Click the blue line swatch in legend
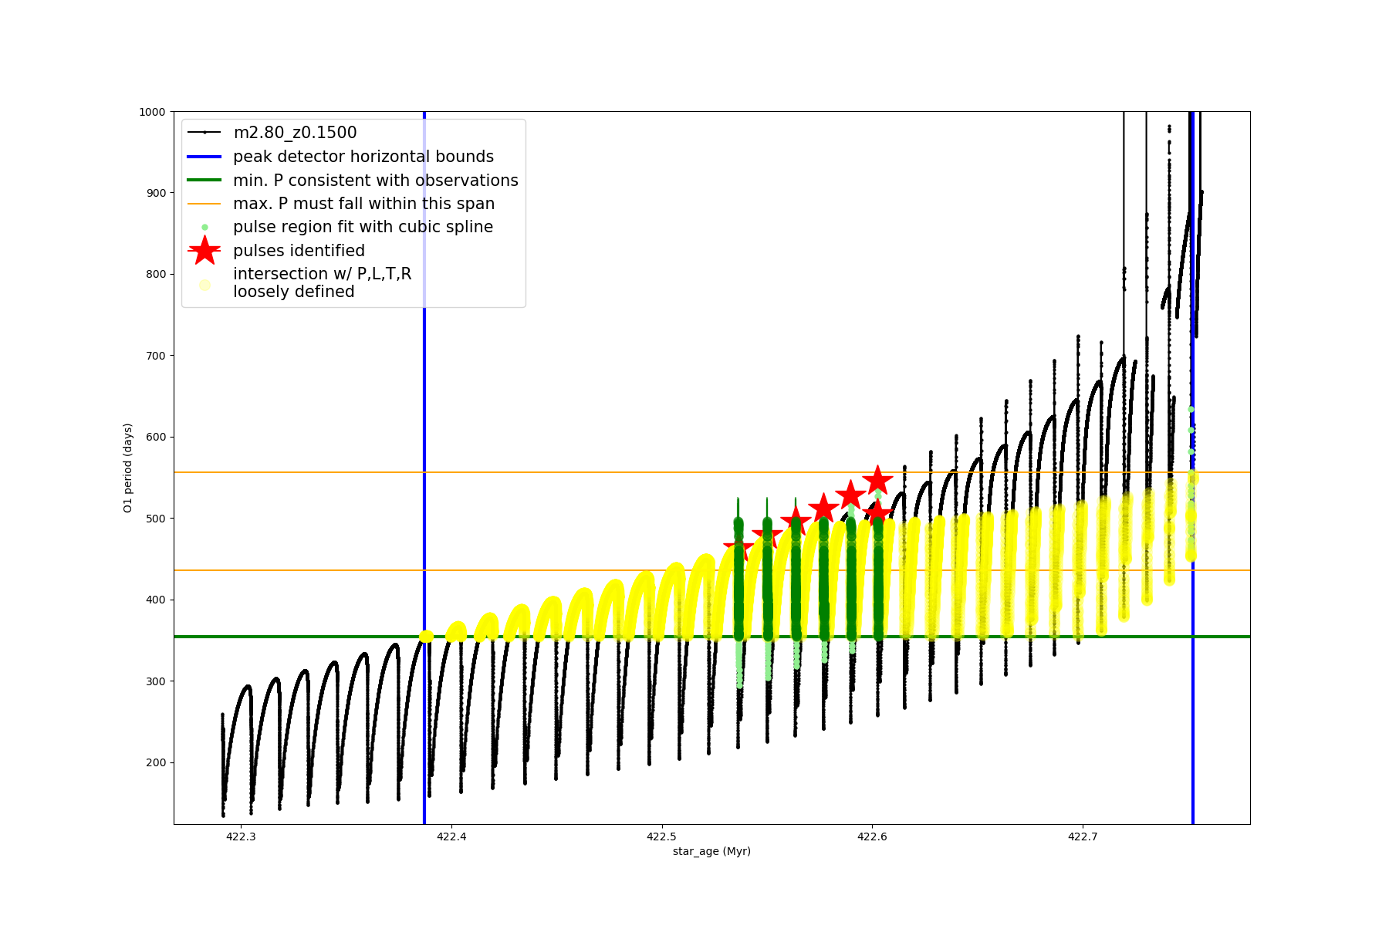1389x926 pixels. (x=204, y=157)
